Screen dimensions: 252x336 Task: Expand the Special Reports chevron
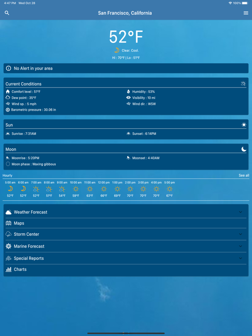[241, 258]
